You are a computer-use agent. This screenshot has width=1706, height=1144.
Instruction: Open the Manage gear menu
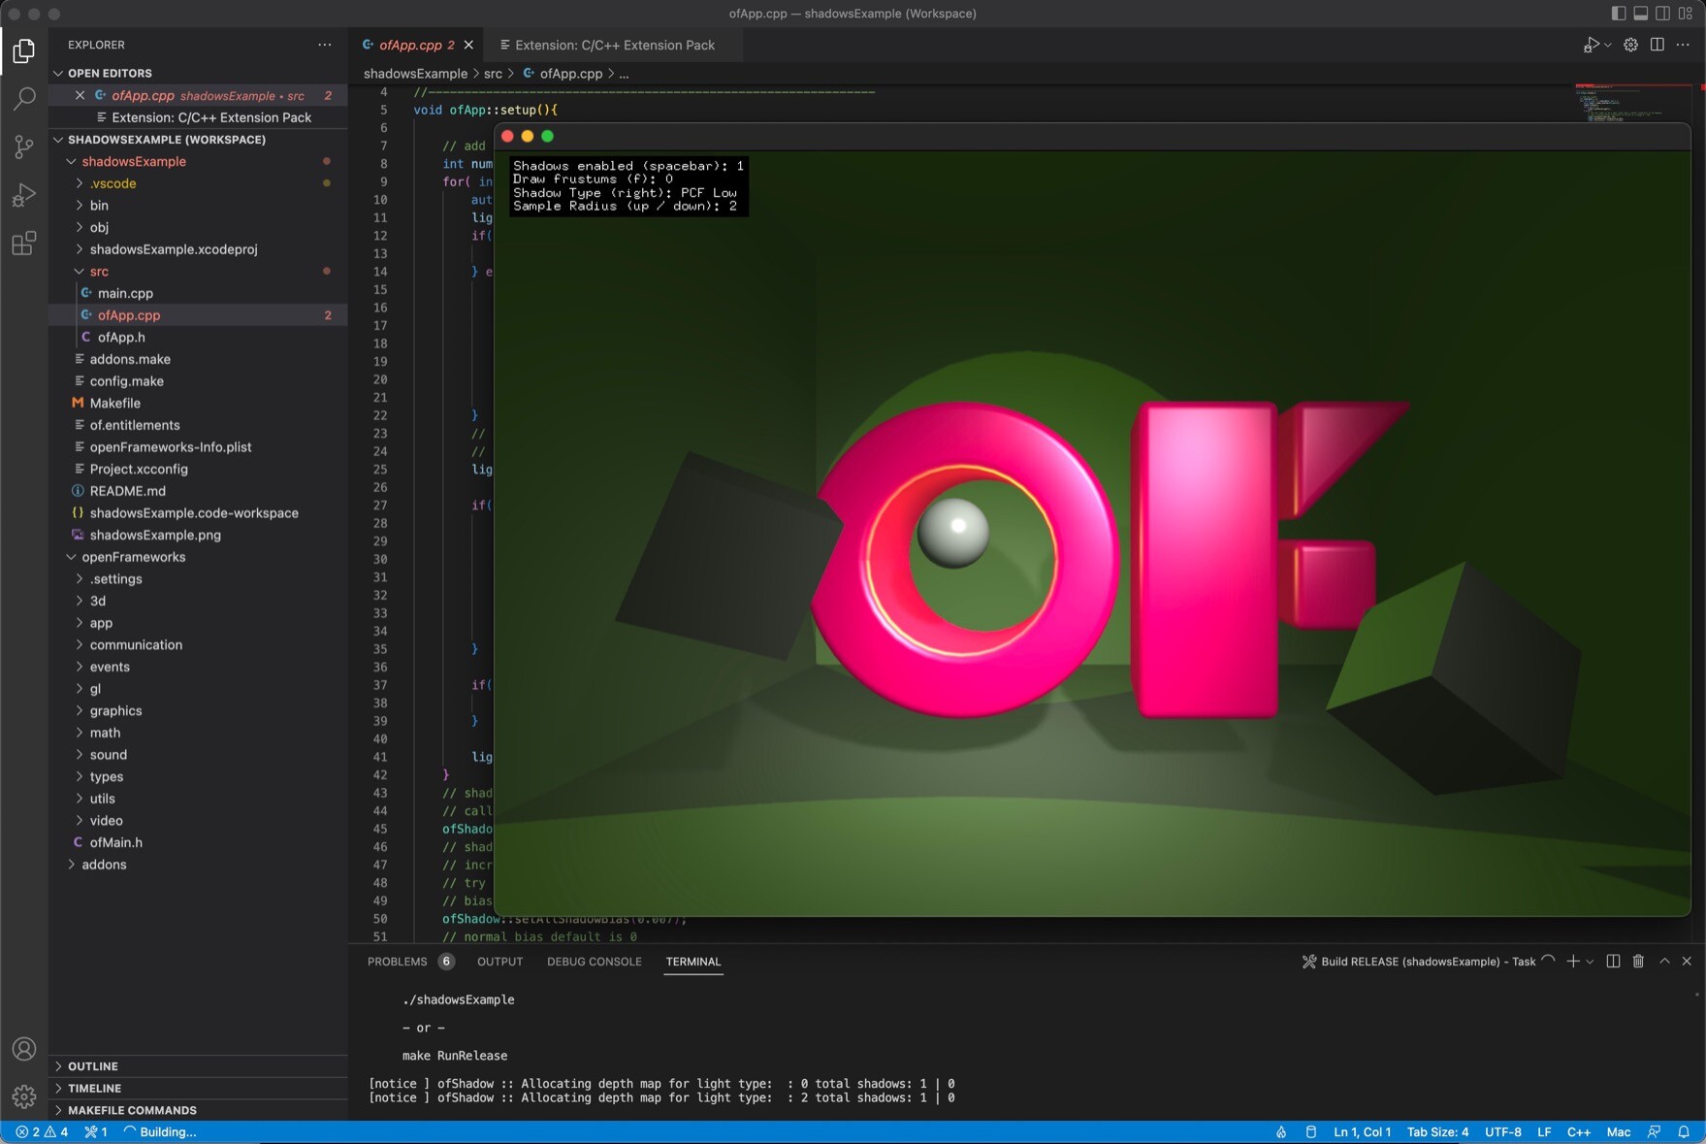pyautogui.click(x=24, y=1096)
